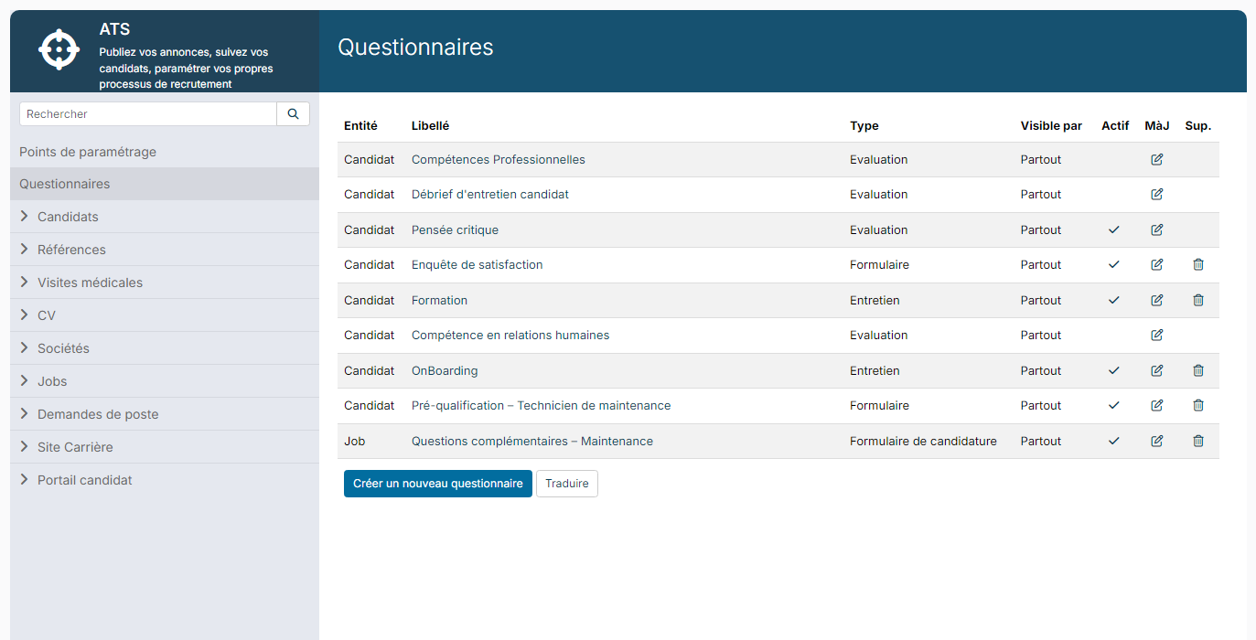Edit Compétence en relations humaines questionnaire
The width and height of the screenshot is (1256, 640).
pos(1157,336)
